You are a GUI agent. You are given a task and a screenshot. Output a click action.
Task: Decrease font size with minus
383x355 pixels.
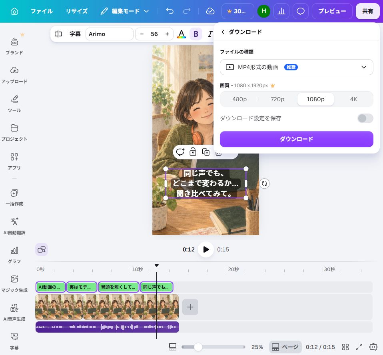click(x=142, y=34)
